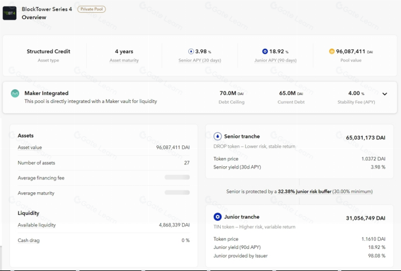Click the Senior APY (30 days) label
The width and height of the screenshot is (401, 271).
tap(200, 60)
